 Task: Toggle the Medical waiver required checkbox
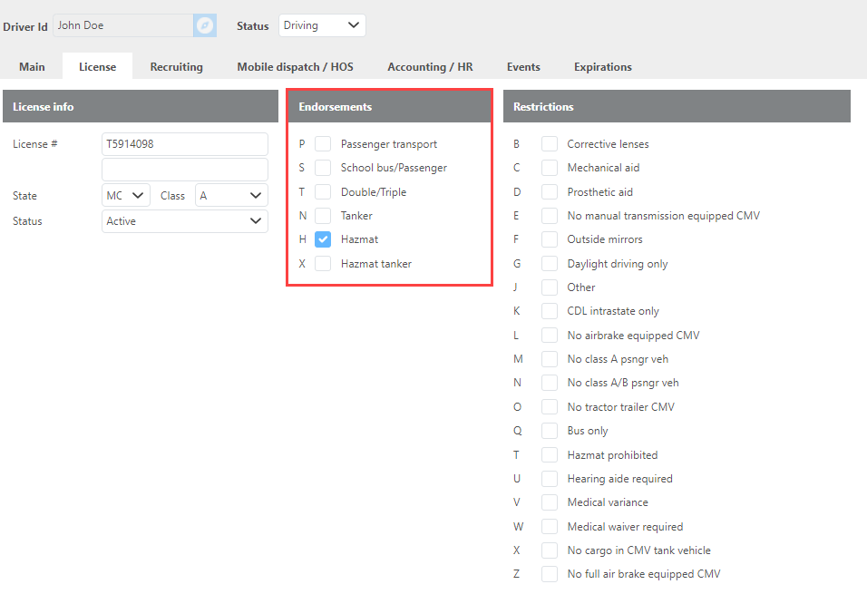pyautogui.click(x=550, y=527)
